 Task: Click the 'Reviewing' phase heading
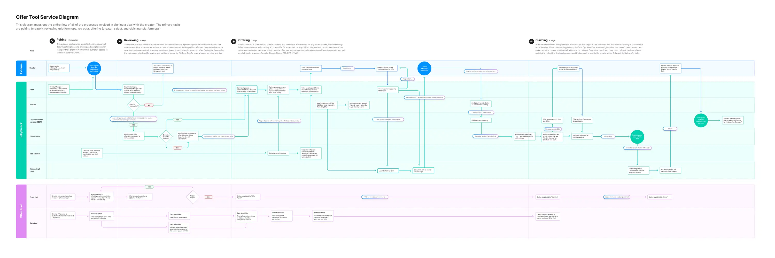click(131, 40)
